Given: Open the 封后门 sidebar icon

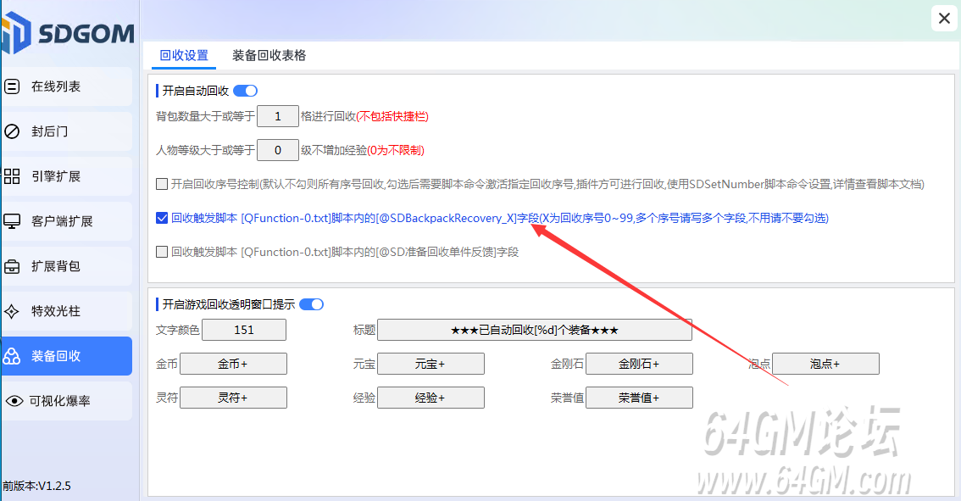Looking at the screenshot, I should [12, 131].
